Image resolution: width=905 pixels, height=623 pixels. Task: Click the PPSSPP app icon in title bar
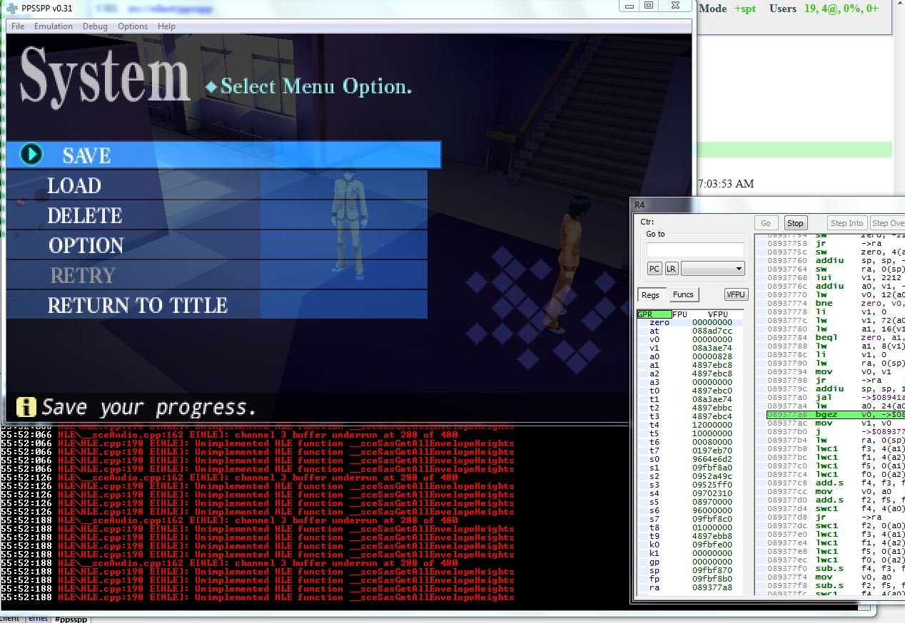pos(12,7)
